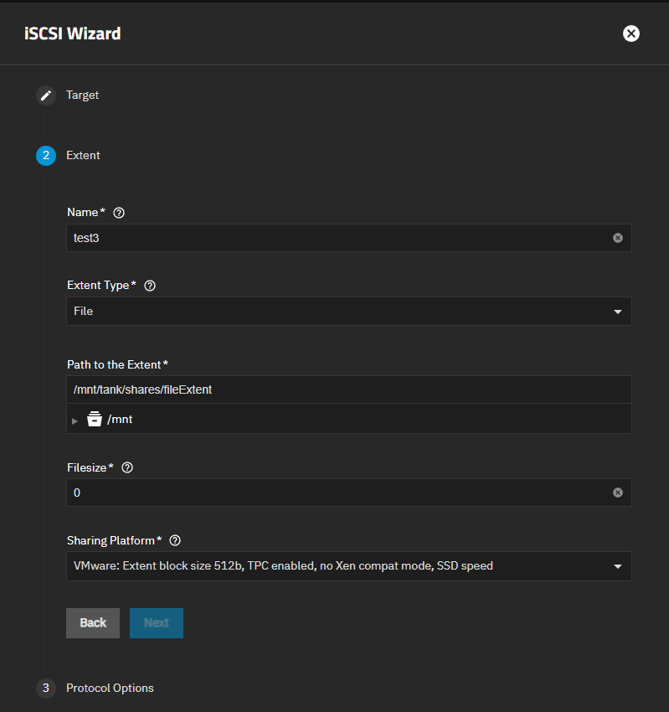Click the pencil icon on the Target step
Image resolution: width=669 pixels, height=712 pixels.
45,95
